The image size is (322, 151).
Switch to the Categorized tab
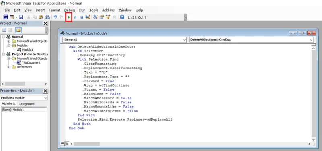click(x=27, y=104)
